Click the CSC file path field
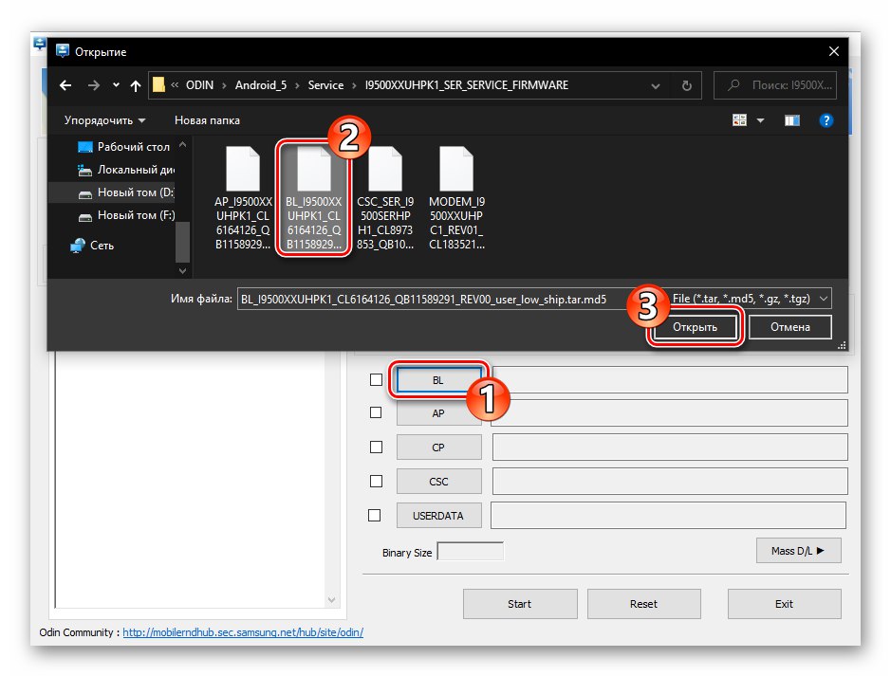 (670, 482)
